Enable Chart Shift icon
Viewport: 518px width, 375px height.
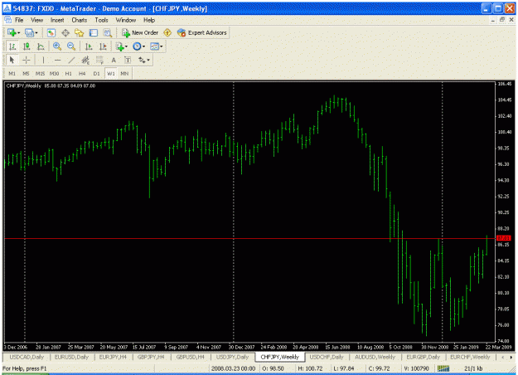click(x=103, y=46)
